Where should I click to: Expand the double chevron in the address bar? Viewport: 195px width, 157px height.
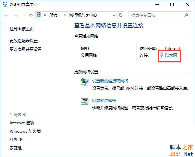pos(45,15)
